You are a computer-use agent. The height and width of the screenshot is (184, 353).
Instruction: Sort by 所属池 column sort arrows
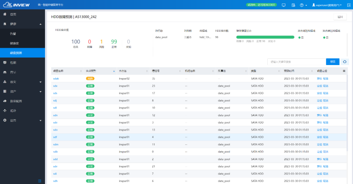coord(246,71)
